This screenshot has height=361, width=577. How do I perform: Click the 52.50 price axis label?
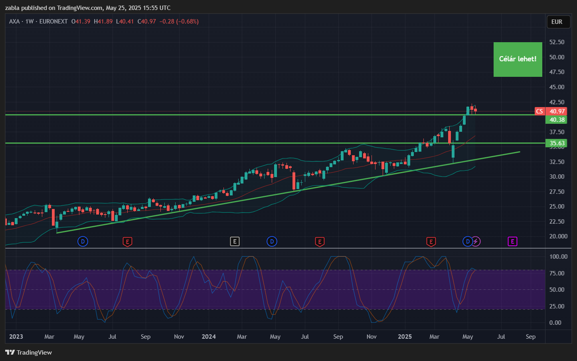(557, 42)
